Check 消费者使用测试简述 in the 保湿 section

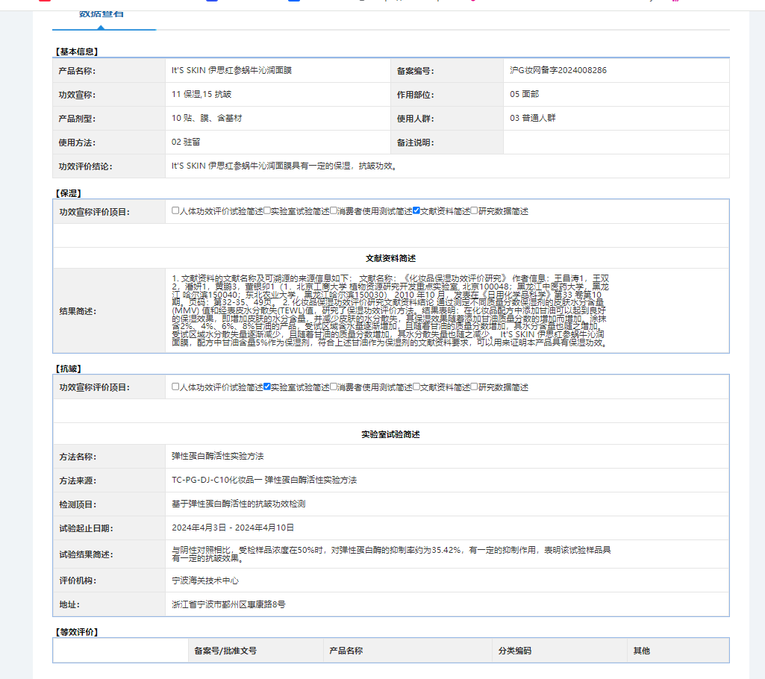[334, 211]
